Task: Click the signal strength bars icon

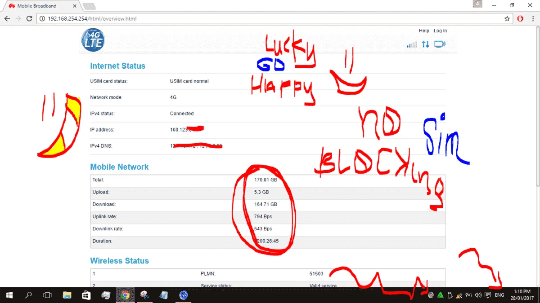Action: coord(412,44)
